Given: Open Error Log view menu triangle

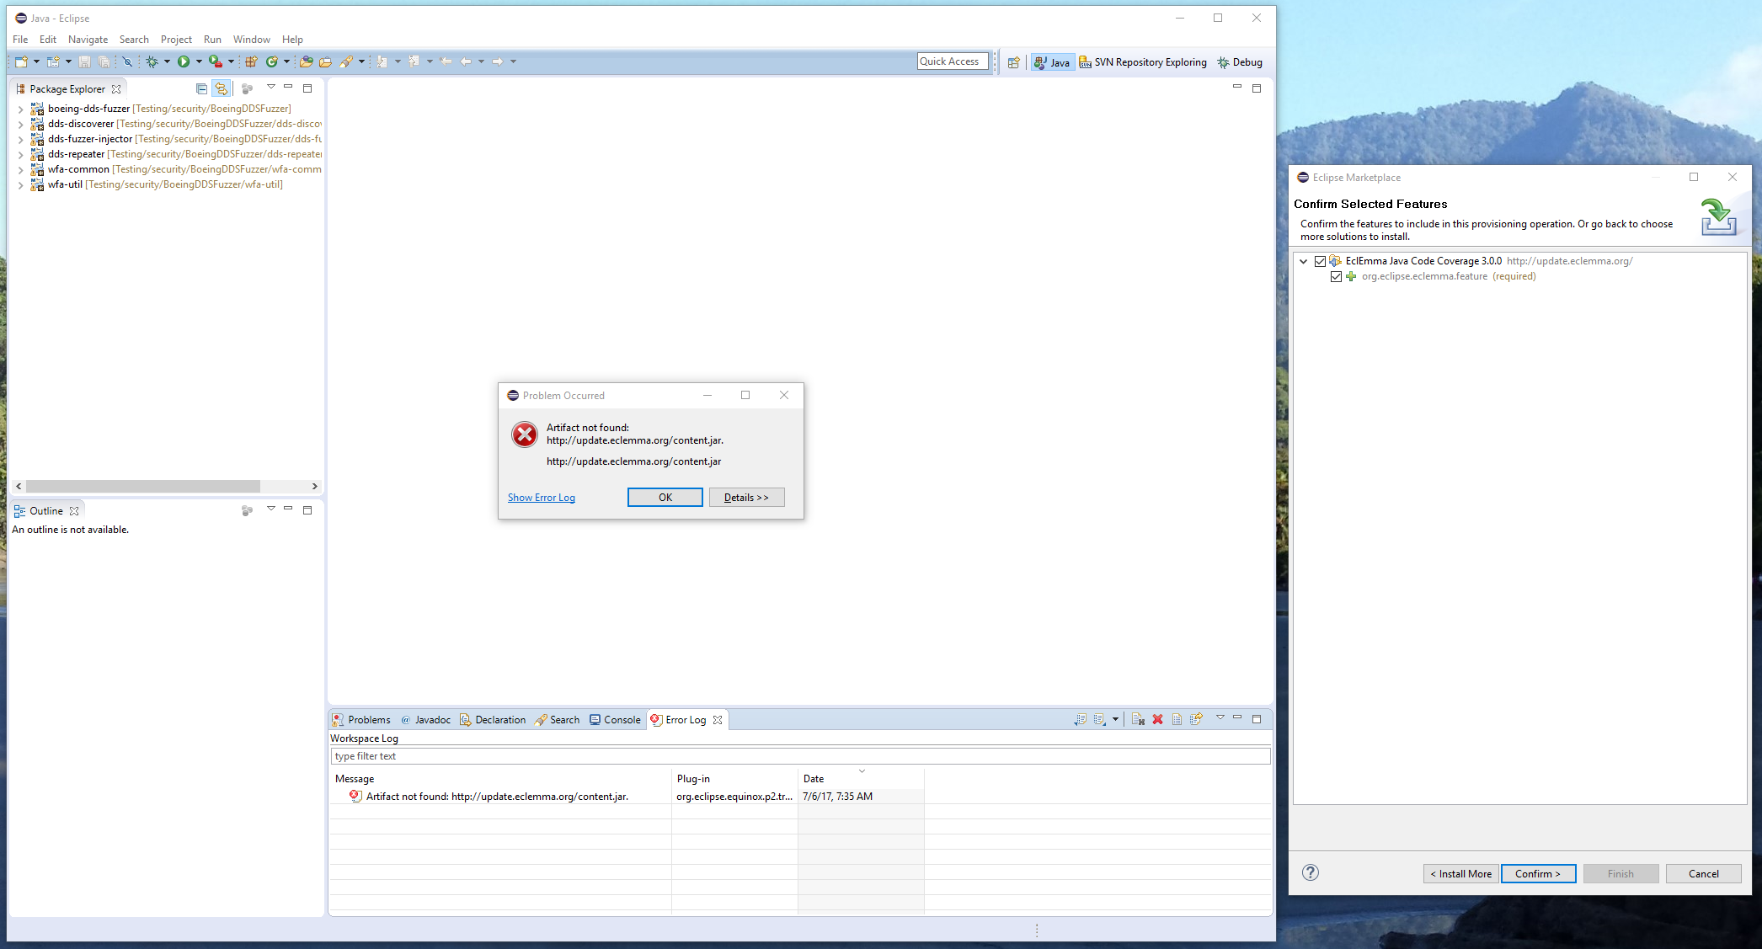Looking at the screenshot, I should 1220,717.
